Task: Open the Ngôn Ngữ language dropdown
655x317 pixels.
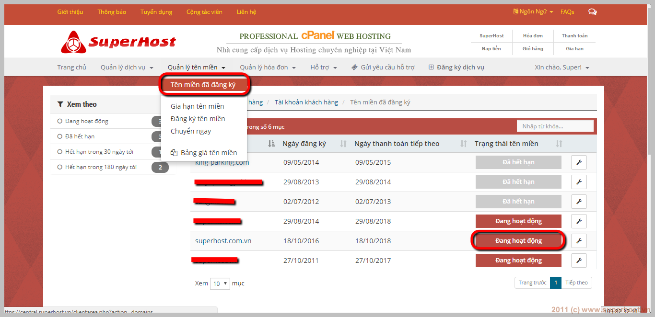Action: coord(533,12)
